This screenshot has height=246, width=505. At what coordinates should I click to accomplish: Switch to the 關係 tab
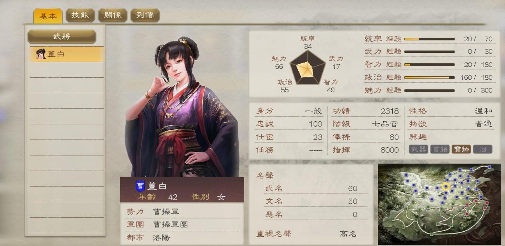coord(112,16)
